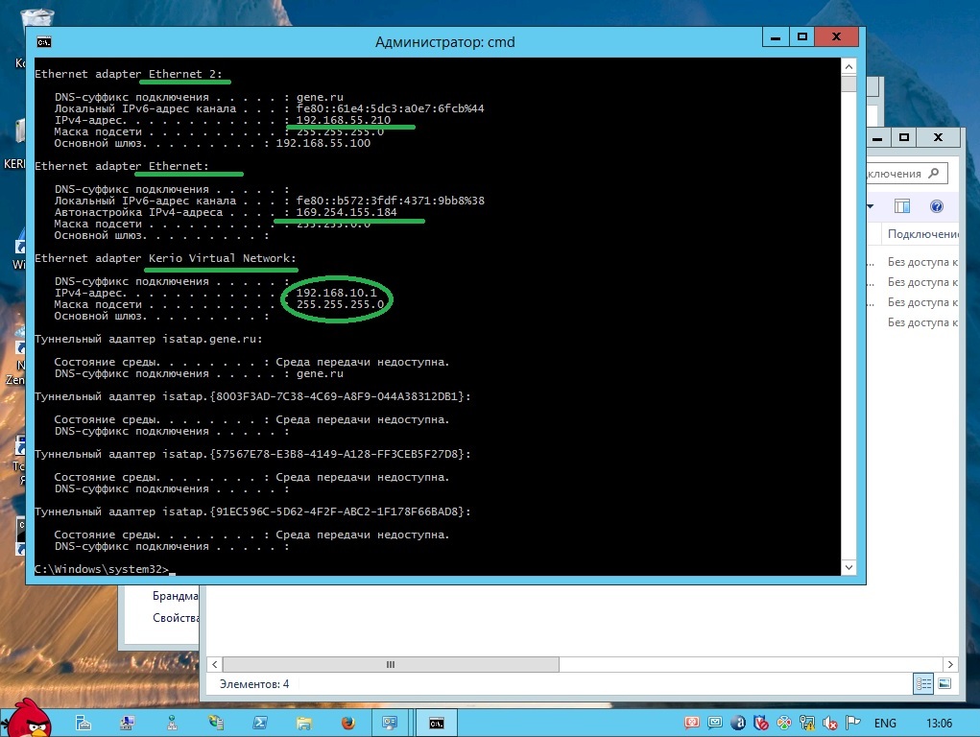
Task: Open the help icon in network connections window
Action: 937,206
